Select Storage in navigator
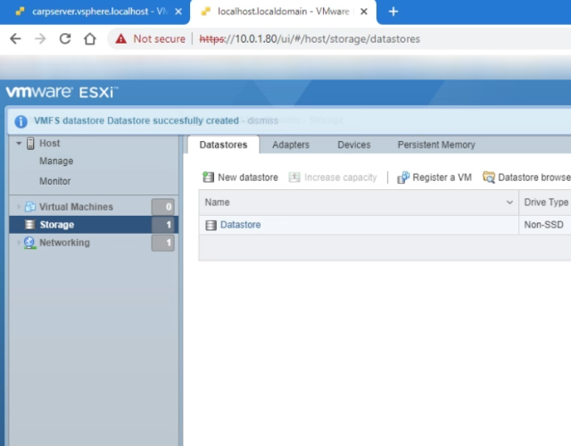Viewport: 571px width, 446px height. [57, 225]
